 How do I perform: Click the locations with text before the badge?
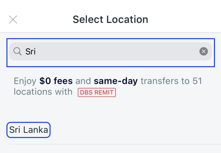click(43, 92)
